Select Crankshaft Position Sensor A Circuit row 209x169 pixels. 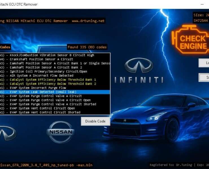point(55,59)
